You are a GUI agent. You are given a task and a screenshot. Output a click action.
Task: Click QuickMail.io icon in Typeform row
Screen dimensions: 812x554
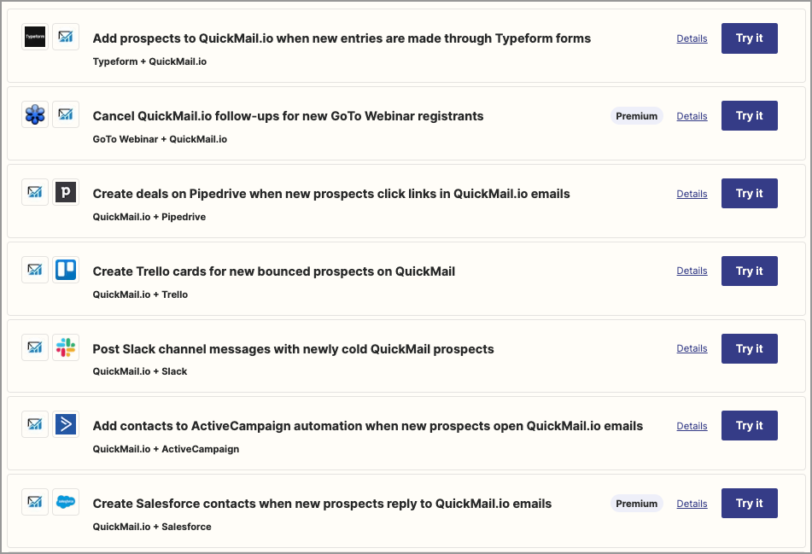pyautogui.click(x=66, y=37)
